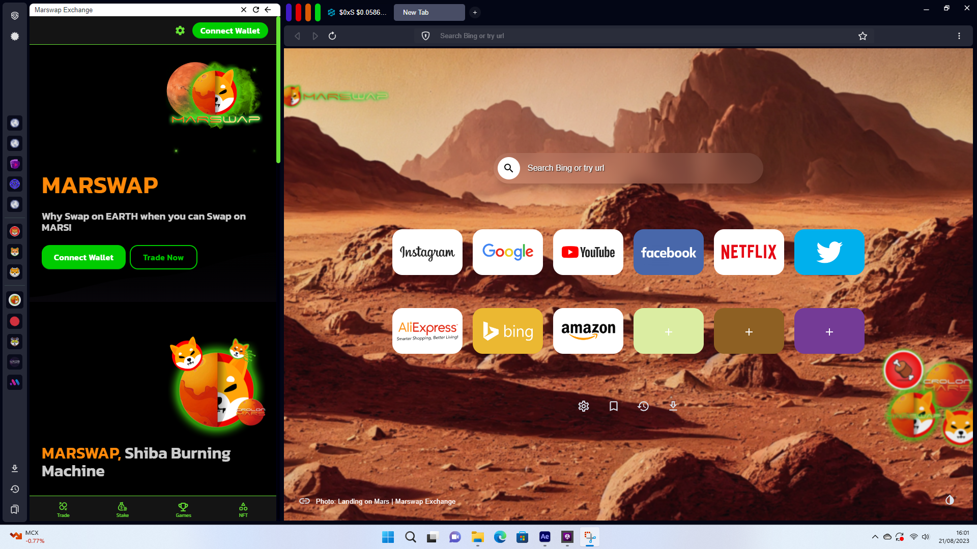Add speed dial on purple tile
Image resolution: width=977 pixels, height=549 pixels.
pyautogui.click(x=829, y=331)
